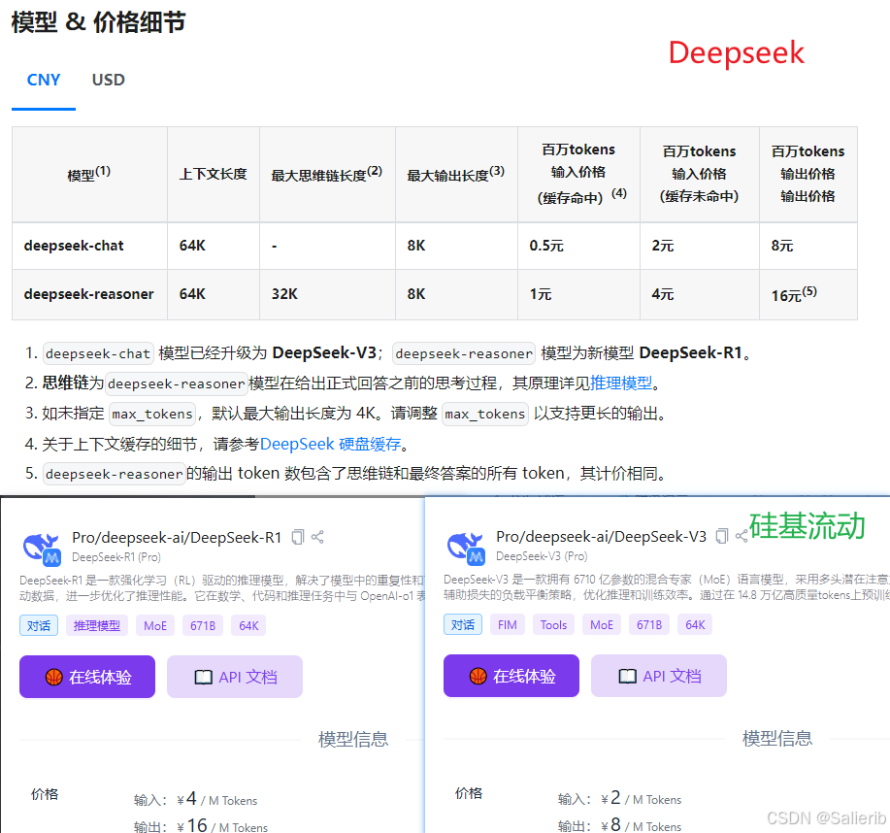Launch 在线体验 for DeepSeek-R1
Screen dimensions: 890x833
(87, 677)
